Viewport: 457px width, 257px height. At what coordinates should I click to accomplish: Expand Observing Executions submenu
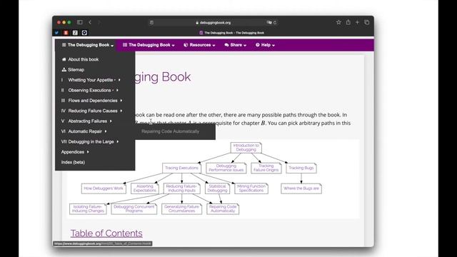pos(89,91)
